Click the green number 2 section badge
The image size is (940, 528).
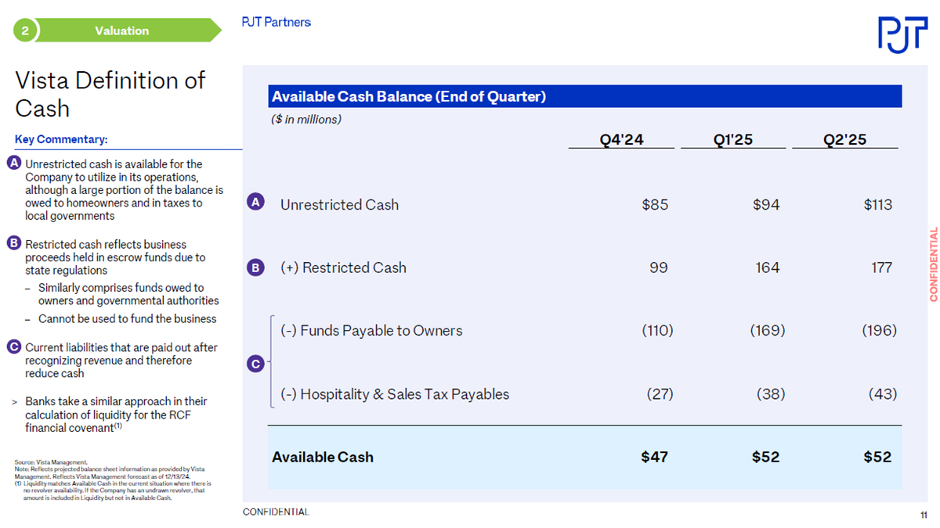click(x=25, y=31)
